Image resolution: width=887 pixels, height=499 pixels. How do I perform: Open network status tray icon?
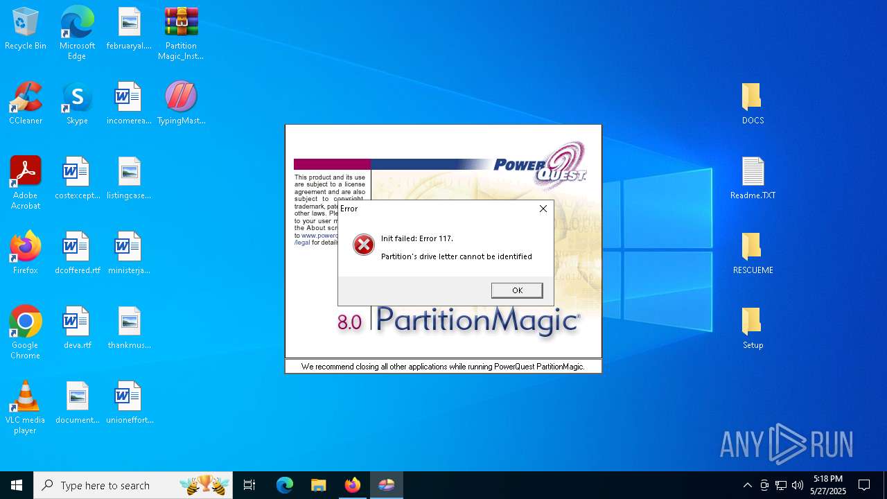(x=781, y=485)
